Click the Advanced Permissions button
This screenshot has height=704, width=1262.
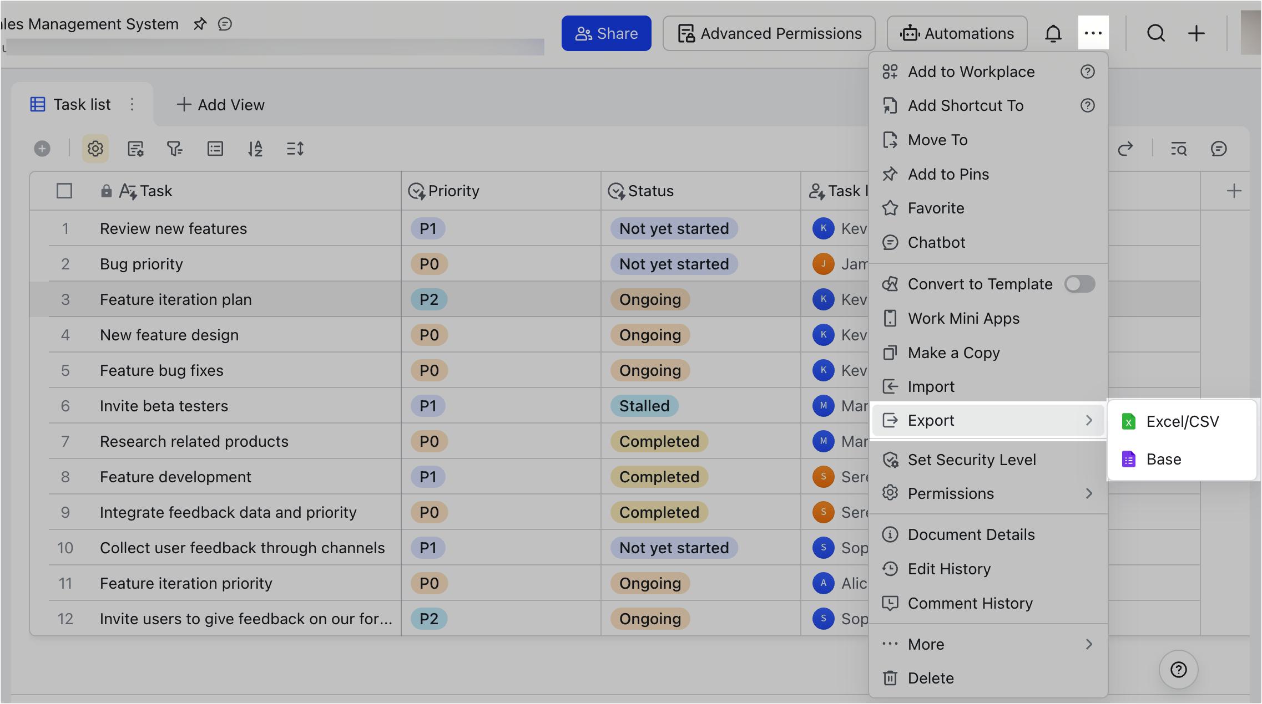769,33
